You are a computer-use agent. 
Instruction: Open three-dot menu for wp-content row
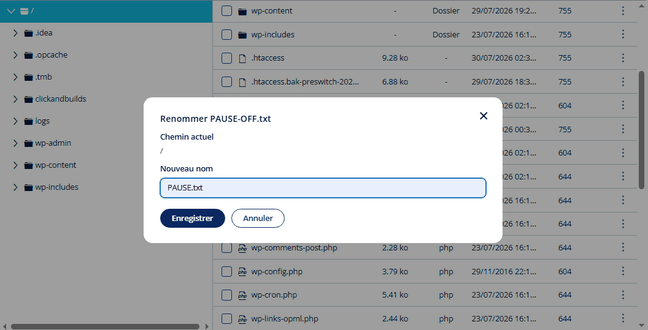pos(623,11)
